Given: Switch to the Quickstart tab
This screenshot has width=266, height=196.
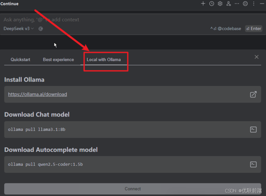Looking at the screenshot, I should pyautogui.click(x=20, y=59).
